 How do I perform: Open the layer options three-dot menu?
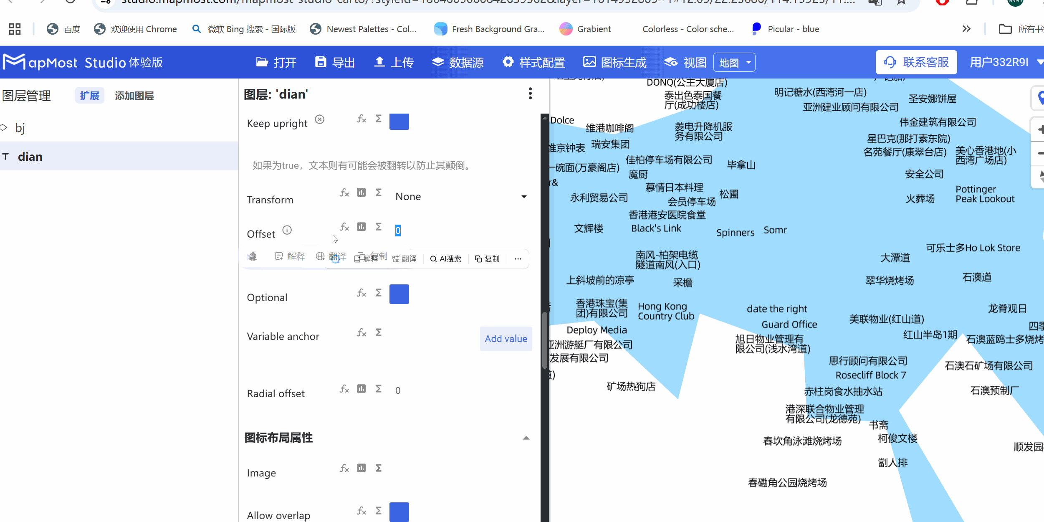[530, 94]
